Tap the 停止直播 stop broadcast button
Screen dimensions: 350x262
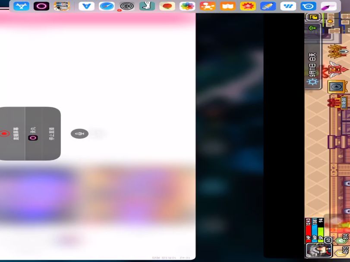tap(51, 134)
